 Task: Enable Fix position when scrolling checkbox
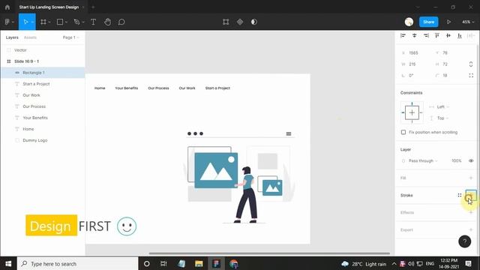[403, 132]
